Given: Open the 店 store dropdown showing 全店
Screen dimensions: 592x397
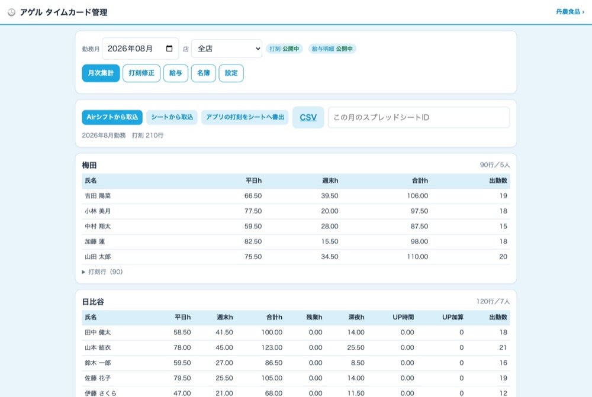Looking at the screenshot, I should pos(227,49).
